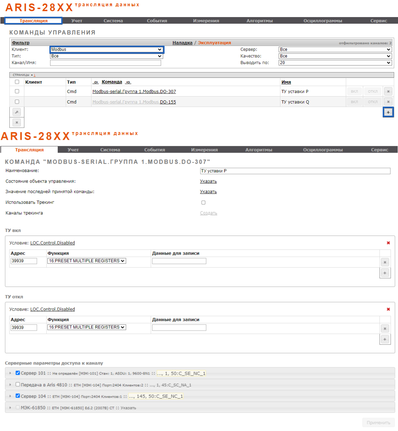Open the Modbus.DO-307 command link
Screen dimensions: 398x431
[134, 92]
